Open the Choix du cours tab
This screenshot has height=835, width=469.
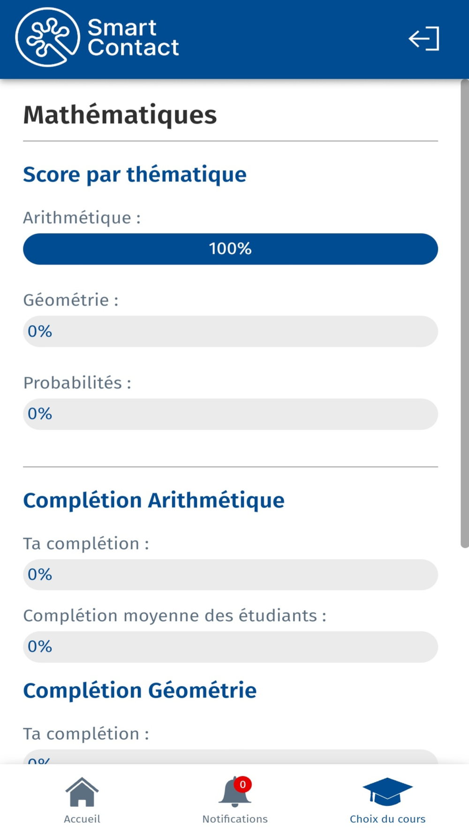387,819
